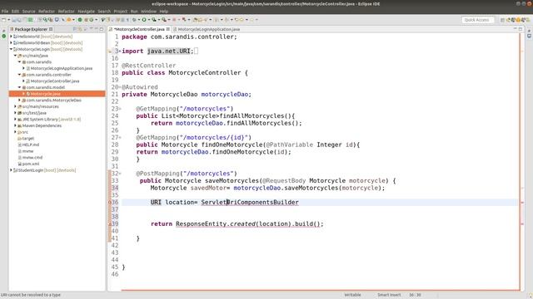Maximize the Package Explorer view
533x299 pixels.
point(102,29)
